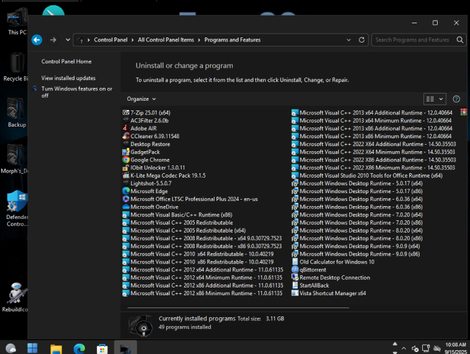Select Visual C++ 2010 x86 Redistributable entry
This screenshot has height=354, width=470.
pos(198,262)
